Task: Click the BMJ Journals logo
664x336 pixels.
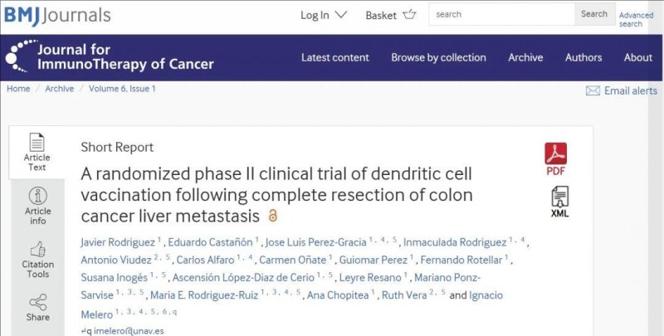Action: (57, 15)
